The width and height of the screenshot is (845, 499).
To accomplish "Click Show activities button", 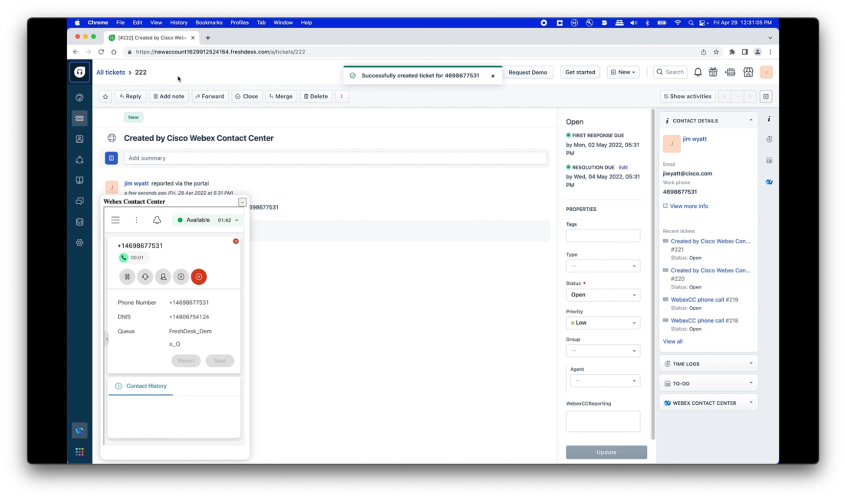I will [x=688, y=96].
